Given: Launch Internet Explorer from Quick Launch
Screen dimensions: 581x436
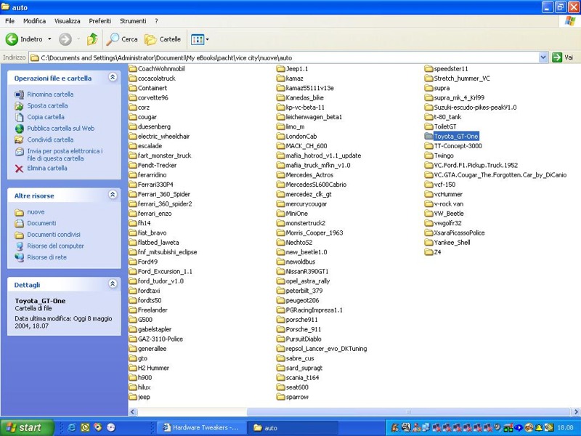Looking at the screenshot, I should click(72, 427).
